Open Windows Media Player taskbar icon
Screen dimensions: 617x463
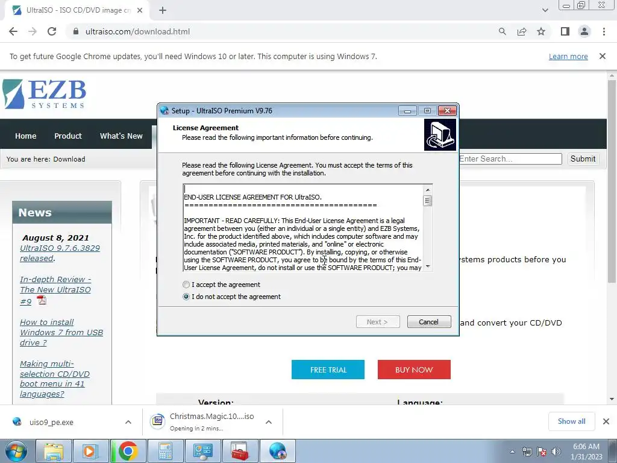[x=90, y=451]
